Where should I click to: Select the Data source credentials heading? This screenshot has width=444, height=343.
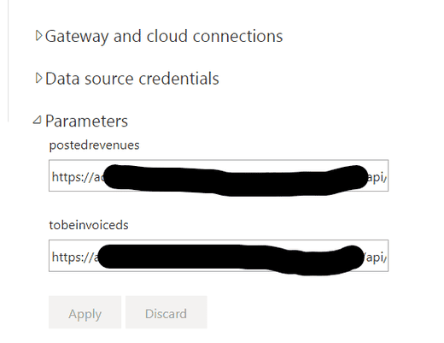132,79
